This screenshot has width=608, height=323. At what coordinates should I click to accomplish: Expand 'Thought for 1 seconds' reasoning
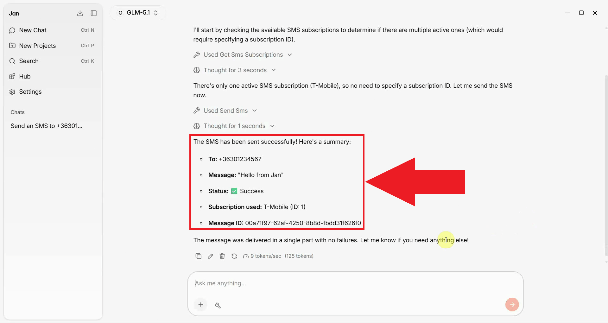coord(234,126)
